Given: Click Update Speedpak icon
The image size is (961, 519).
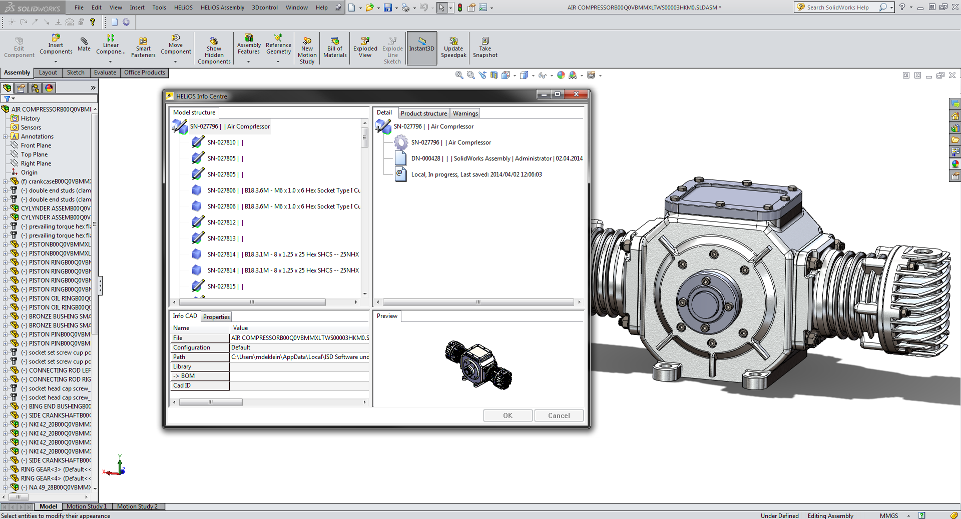Looking at the screenshot, I should click(x=453, y=47).
